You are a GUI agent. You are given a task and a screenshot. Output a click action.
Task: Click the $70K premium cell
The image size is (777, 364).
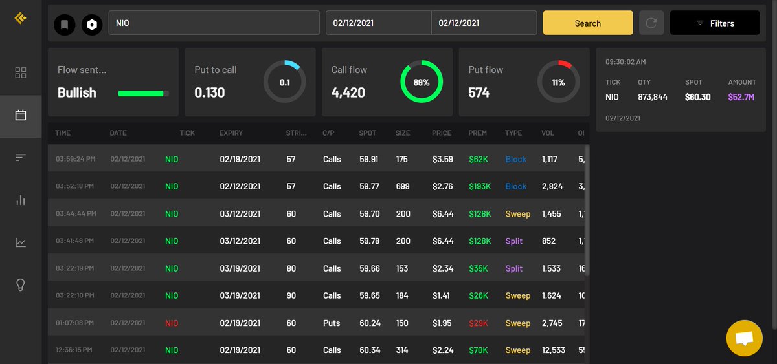[x=479, y=350]
